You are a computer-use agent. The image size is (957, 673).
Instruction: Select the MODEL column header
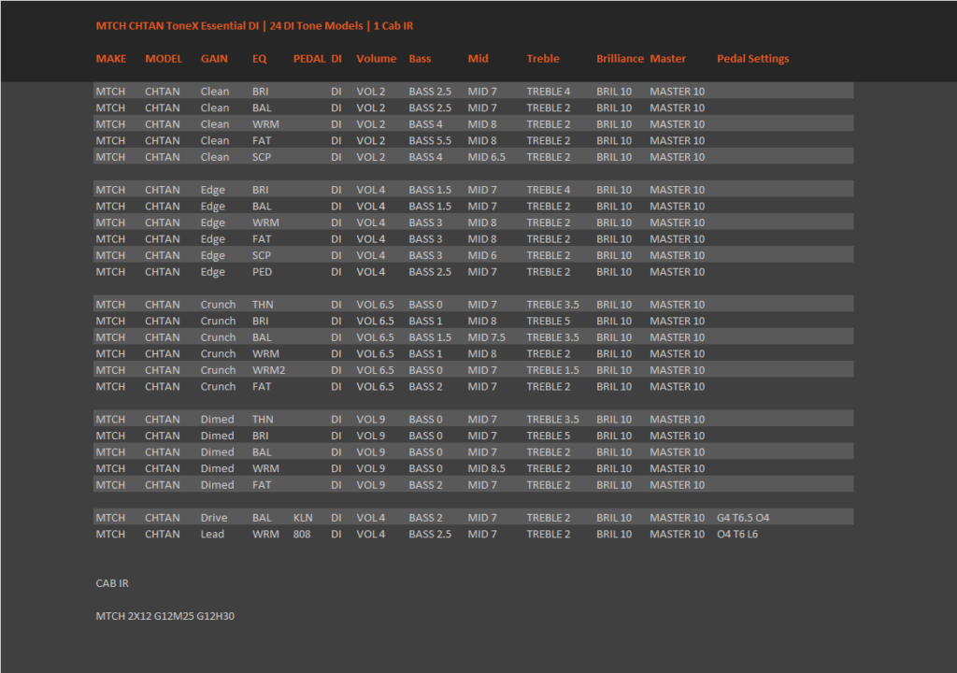(164, 59)
